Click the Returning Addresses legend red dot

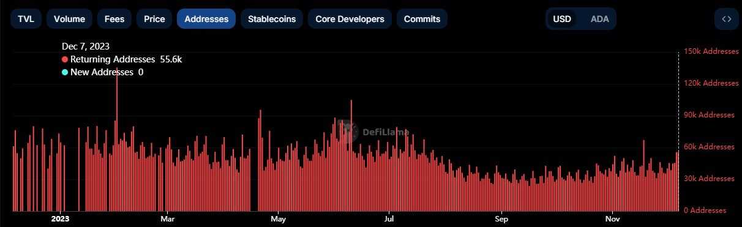tap(65, 59)
